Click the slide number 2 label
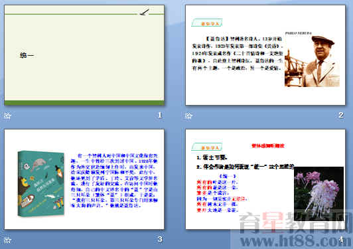Image resolution: width=353 pixels, height=249 pixels. click(341, 115)
